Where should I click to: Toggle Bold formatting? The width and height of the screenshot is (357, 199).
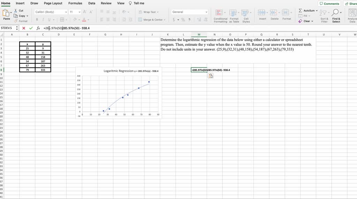click(x=37, y=20)
